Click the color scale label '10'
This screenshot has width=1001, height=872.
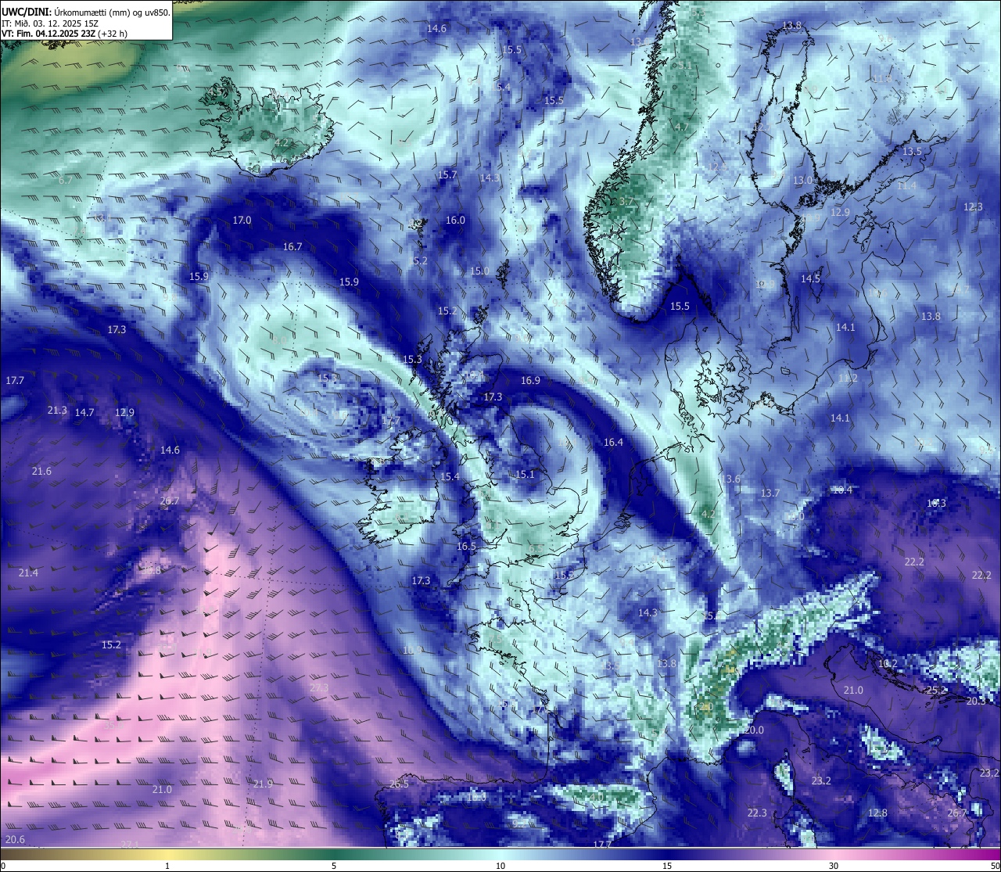pos(500,866)
